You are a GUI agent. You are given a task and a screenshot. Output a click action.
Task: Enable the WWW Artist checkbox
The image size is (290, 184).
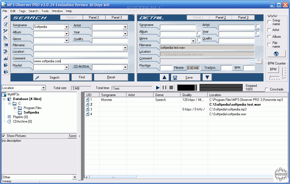point(269,30)
